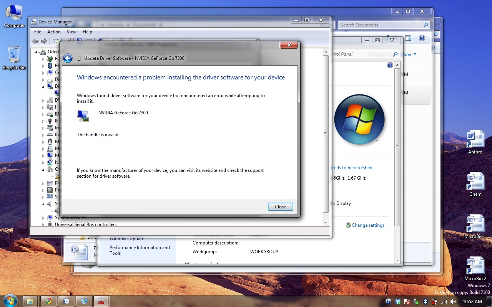Viewport: 492px width, 307px height.
Task: Select the sound controllers speaker icon
Action: (x=50, y=204)
